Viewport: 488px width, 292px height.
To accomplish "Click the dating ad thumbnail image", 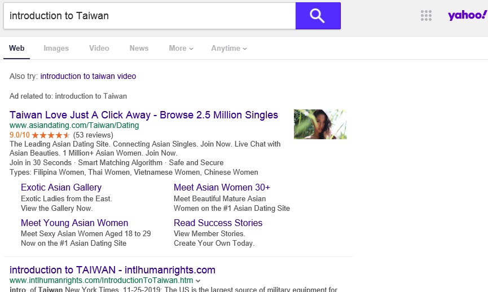I will tap(320, 124).
